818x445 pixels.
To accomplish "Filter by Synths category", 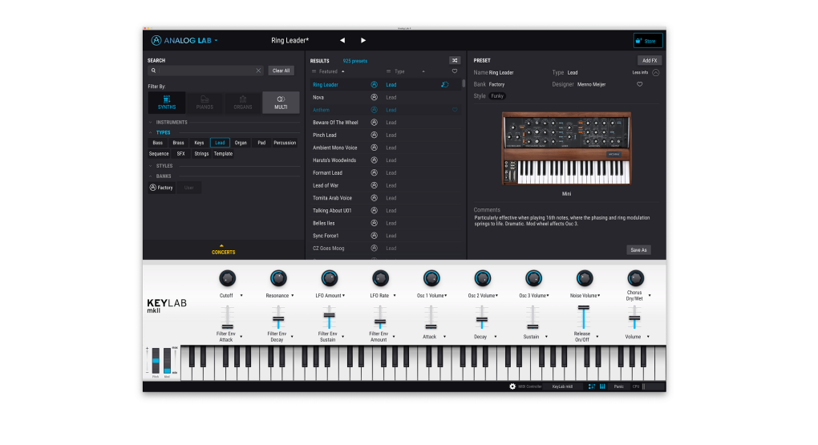I will tap(167, 103).
